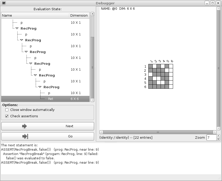Click row label 5 beside the matrix
The height and width of the screenshot is (181, 222).
tap(145, 83)
